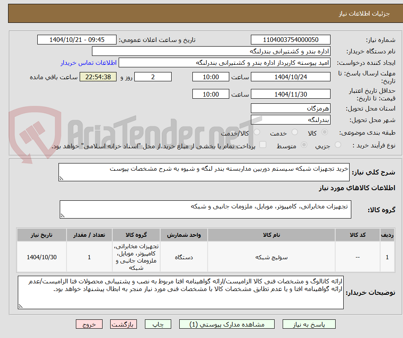The width and height of the screenshot is (403, 338).
Task: Click the price validity hour 10:00 field
Action: [x=211, y=94]
